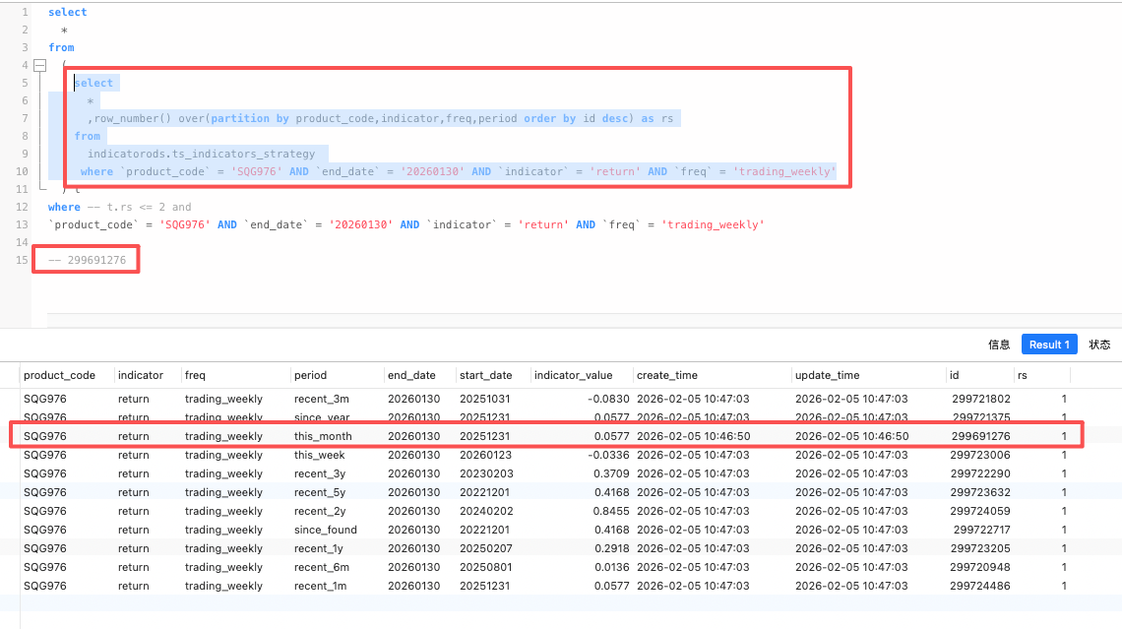Viewport: 1122px width, 629px height.
Task: Click the update_time column header
Action: click(x=828, y=375)
